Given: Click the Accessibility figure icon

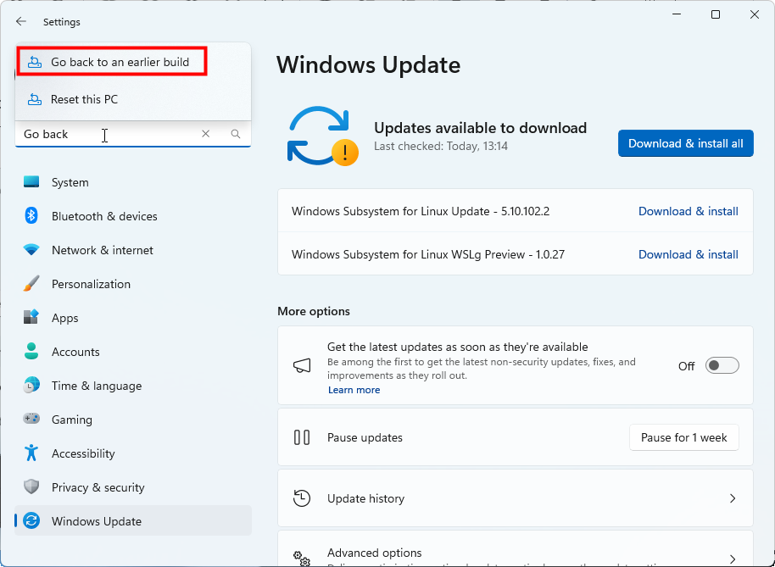Looking at the screenshot, I should tap(31, 453).
